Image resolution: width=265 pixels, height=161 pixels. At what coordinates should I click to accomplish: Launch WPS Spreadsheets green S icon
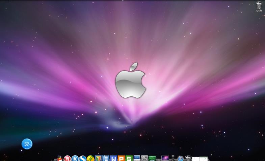[x=129, y=158]
